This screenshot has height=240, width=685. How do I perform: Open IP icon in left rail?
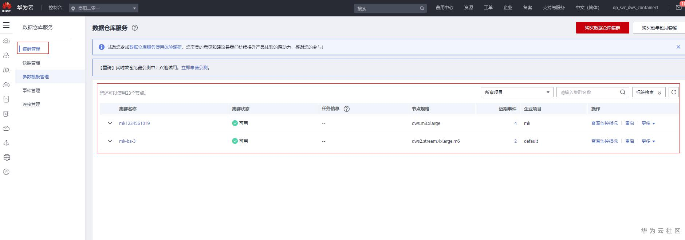pyautogui.click(x=6, y=172)
